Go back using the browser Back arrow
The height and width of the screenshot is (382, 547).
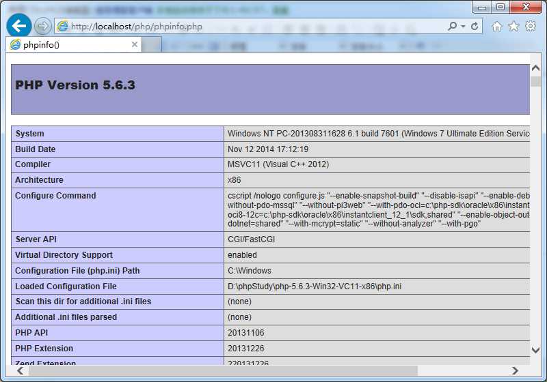(x=19, y=25)
